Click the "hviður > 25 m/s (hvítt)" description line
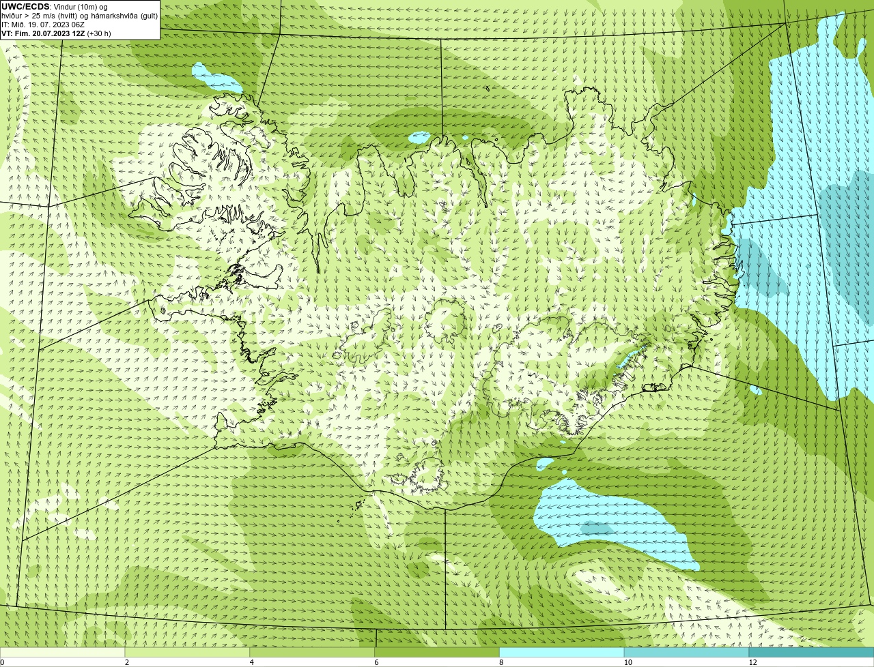874x667 pixels. (79, 16)
